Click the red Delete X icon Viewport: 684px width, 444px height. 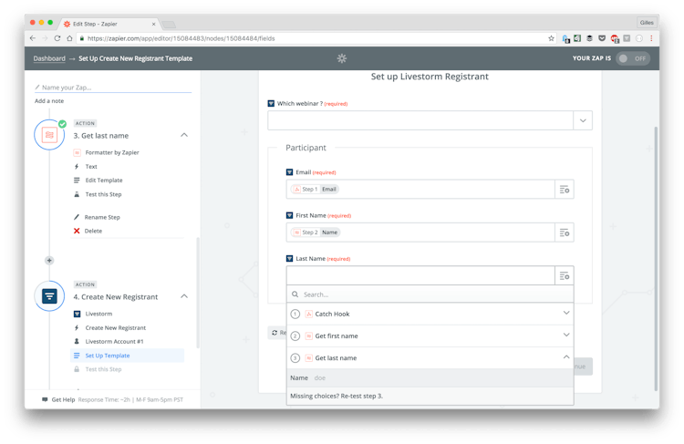[77, 231]
